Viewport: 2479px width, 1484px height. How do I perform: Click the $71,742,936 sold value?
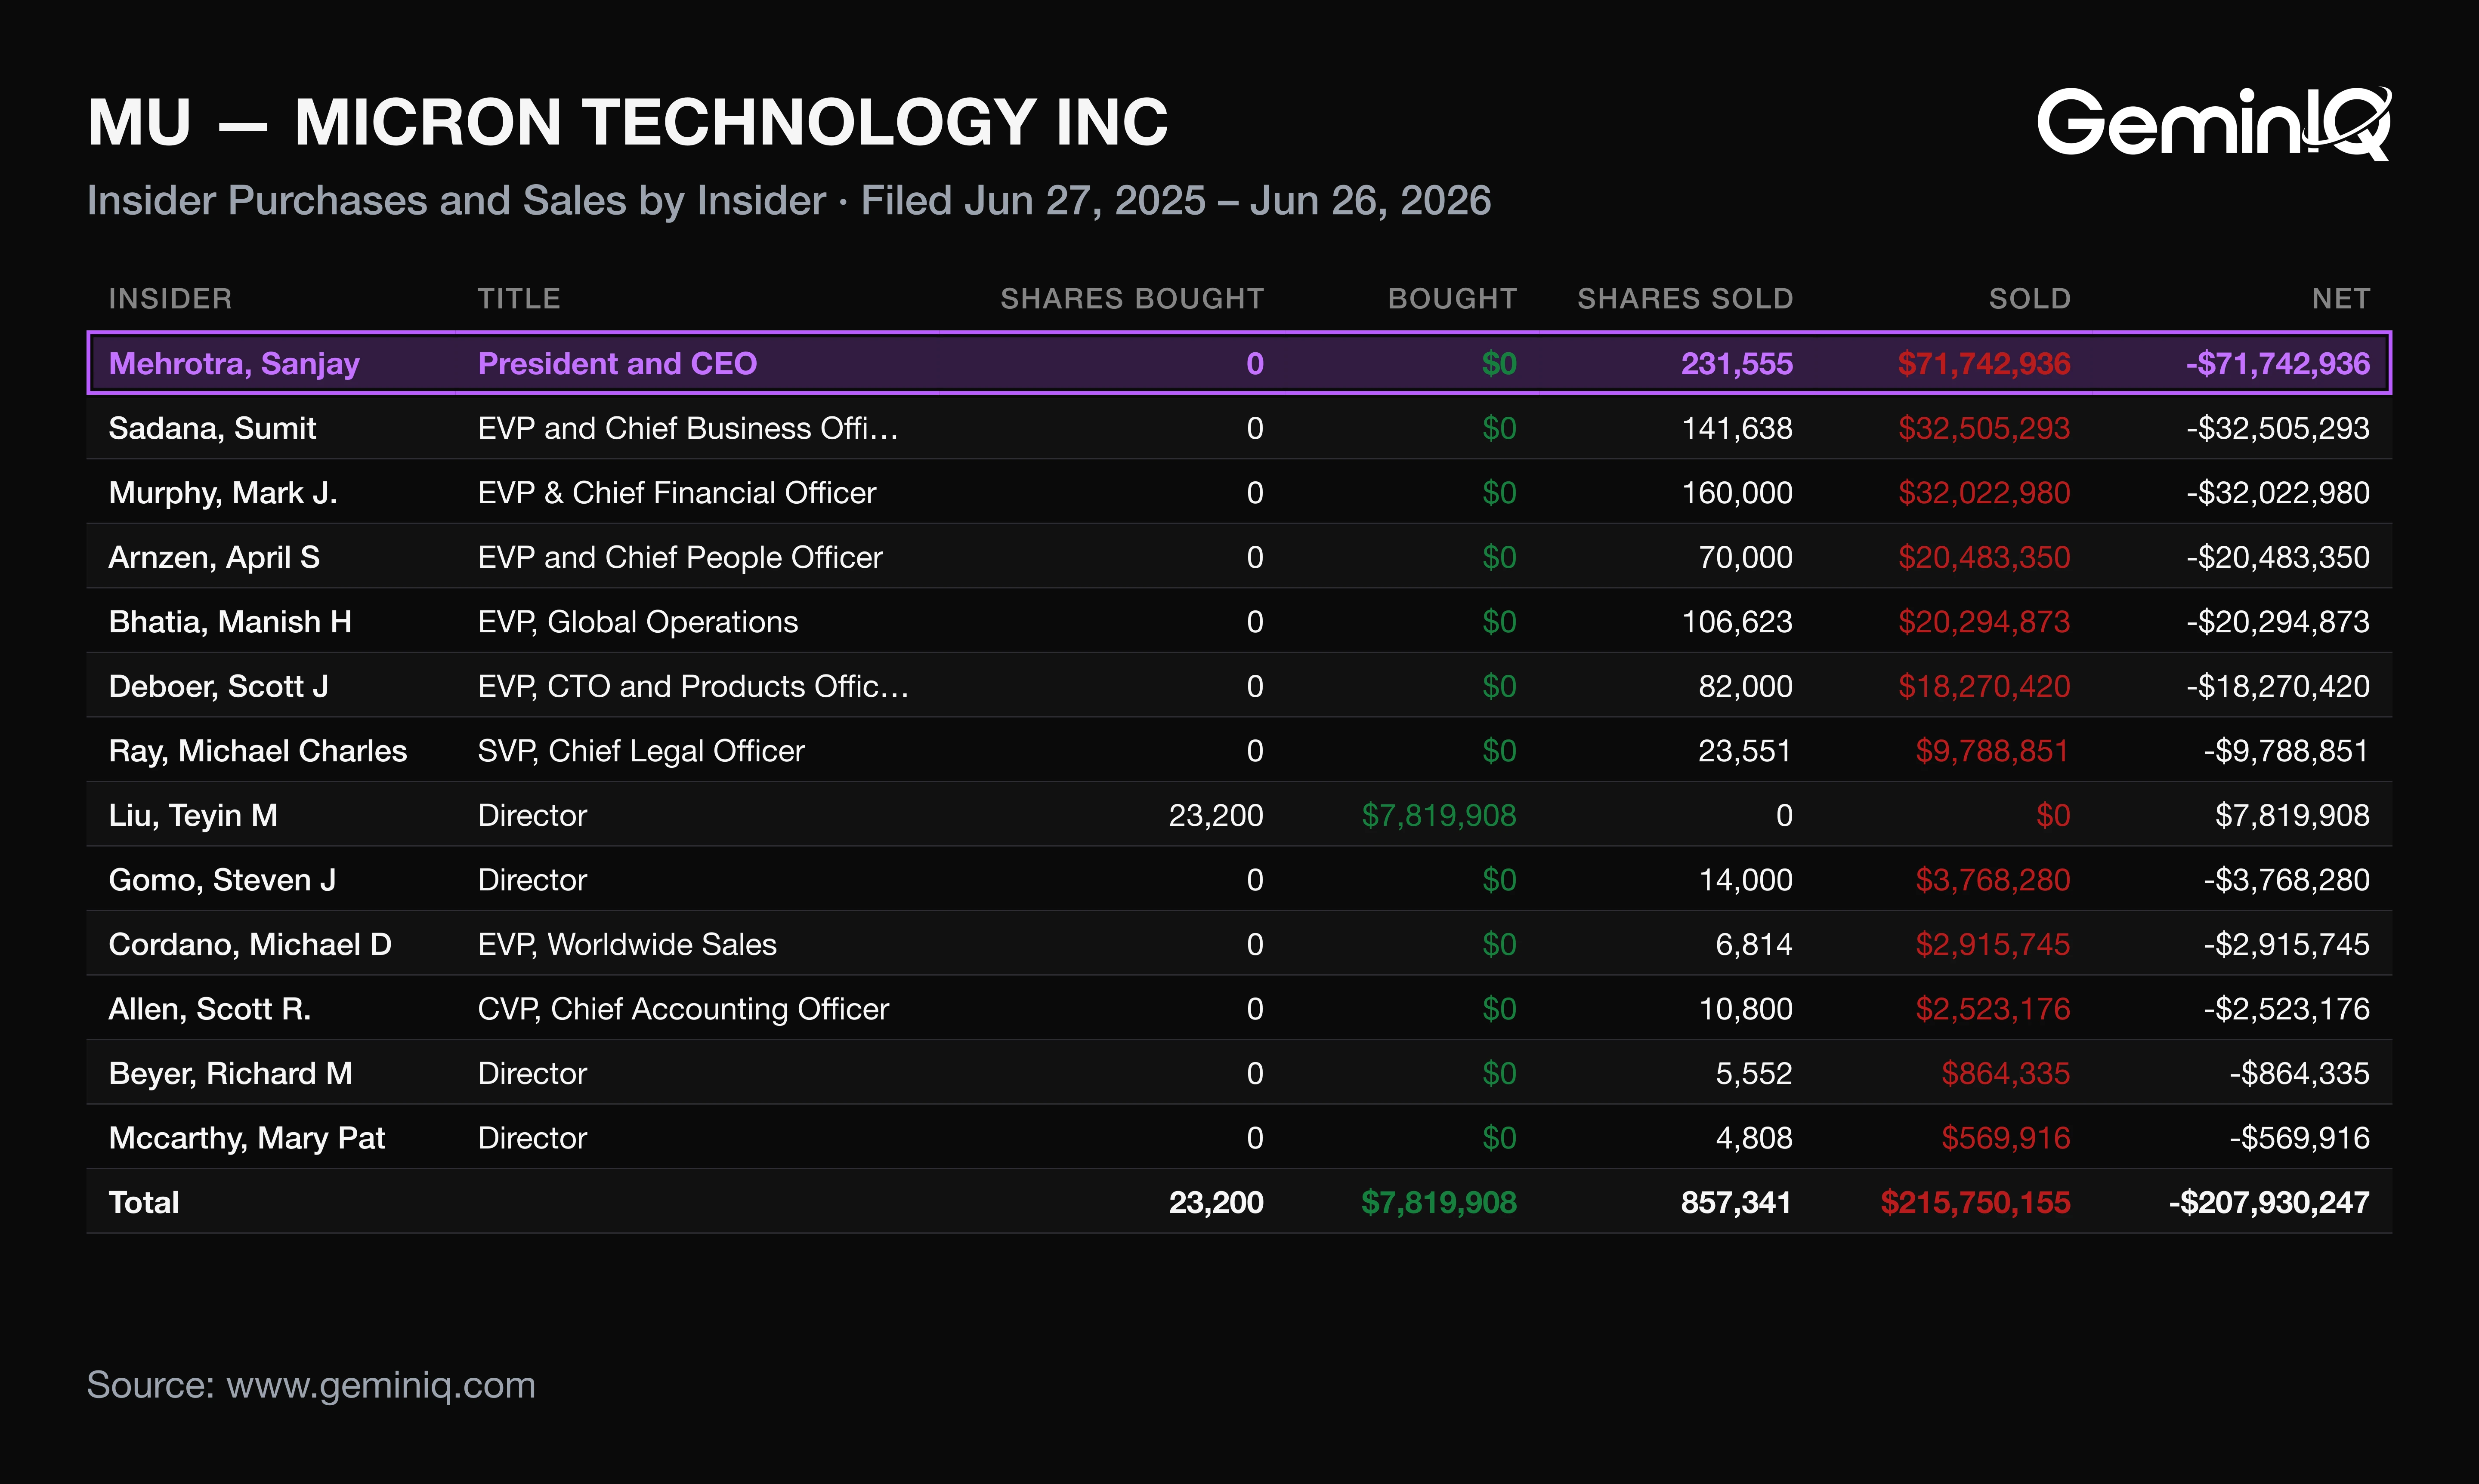(1984, 364)
